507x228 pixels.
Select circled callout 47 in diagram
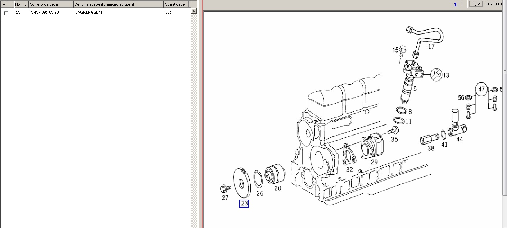point(482,89)
